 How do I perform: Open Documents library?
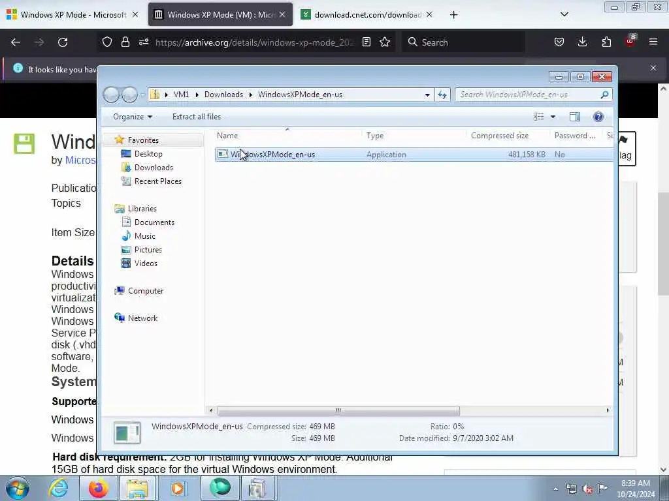[x=154, y=222]
